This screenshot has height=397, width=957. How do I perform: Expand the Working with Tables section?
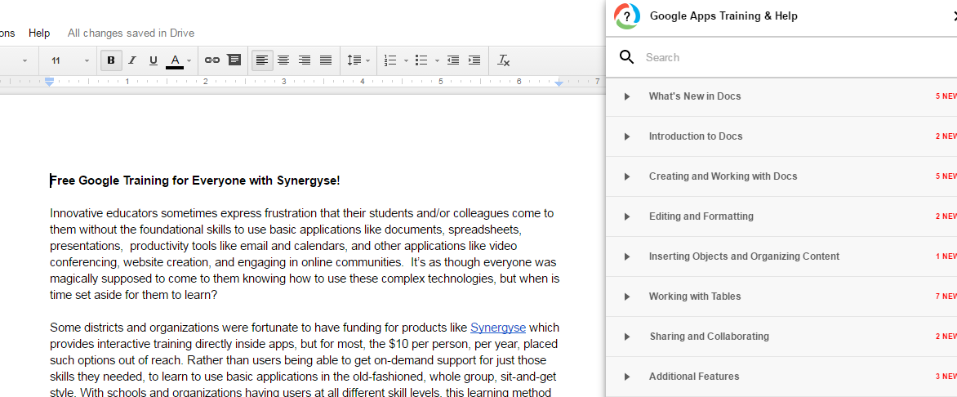[781, 297]
